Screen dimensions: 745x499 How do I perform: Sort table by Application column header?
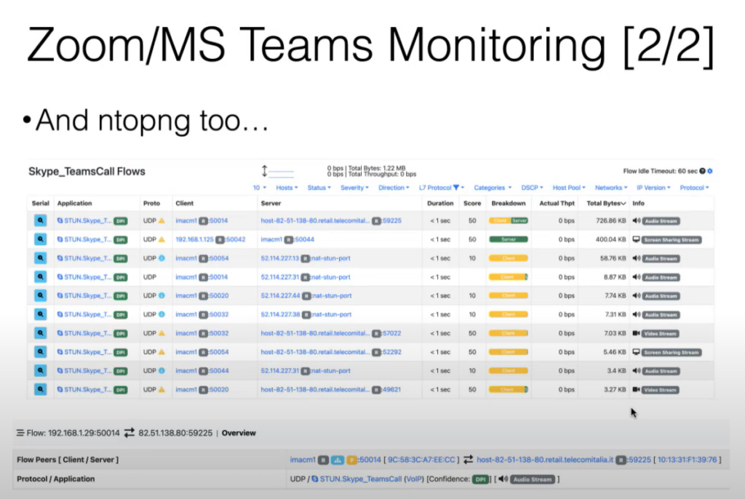(x=75, y=204)
